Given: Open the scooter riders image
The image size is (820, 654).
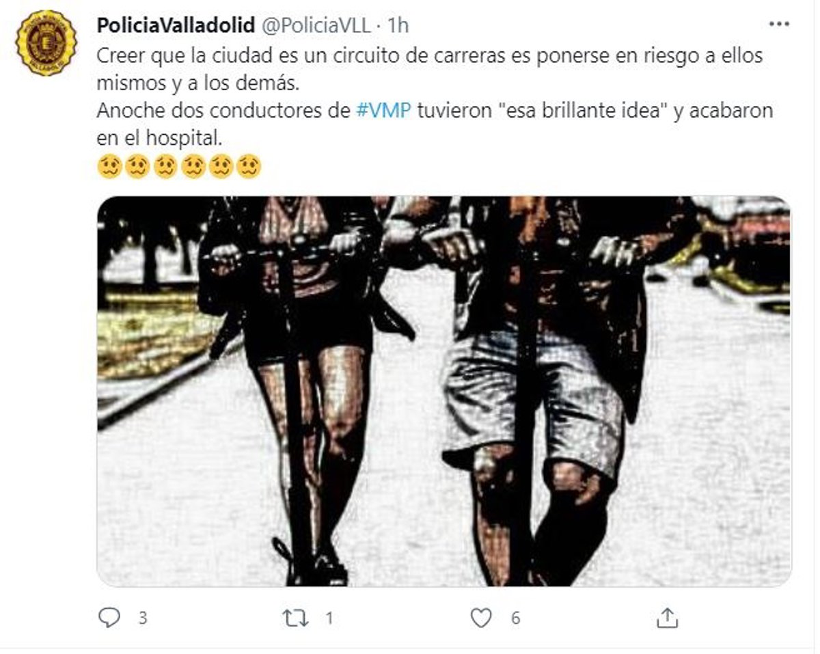Looking at the screenshot, I should point(443,391).
